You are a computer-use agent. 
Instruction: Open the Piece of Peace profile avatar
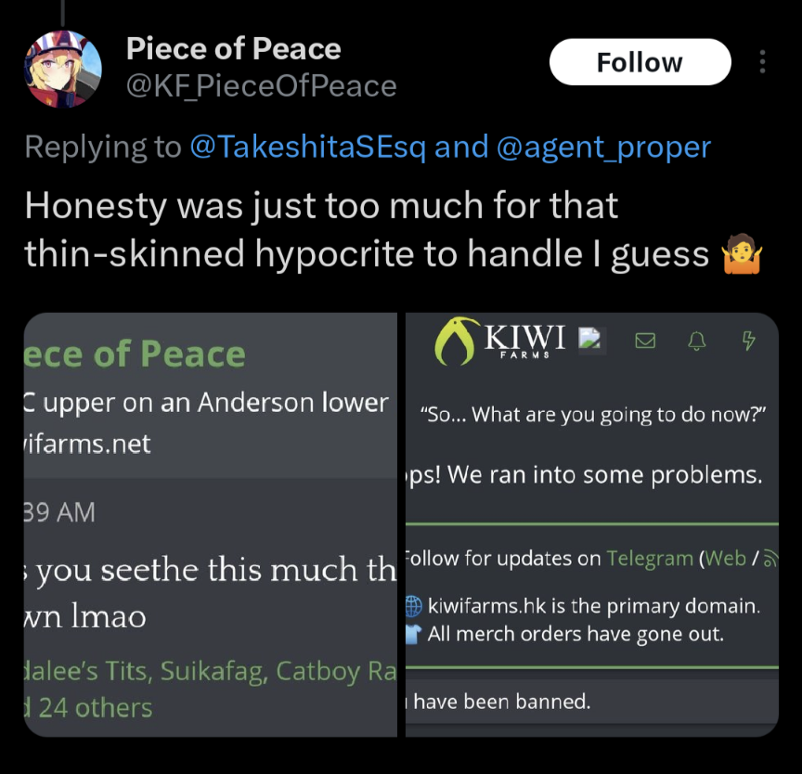(x=62, y=68)
